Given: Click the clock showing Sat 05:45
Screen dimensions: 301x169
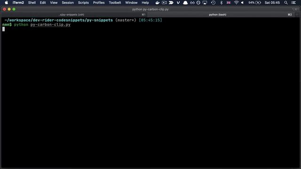Looking at the screenshot, I should click(x=272, y=3).
